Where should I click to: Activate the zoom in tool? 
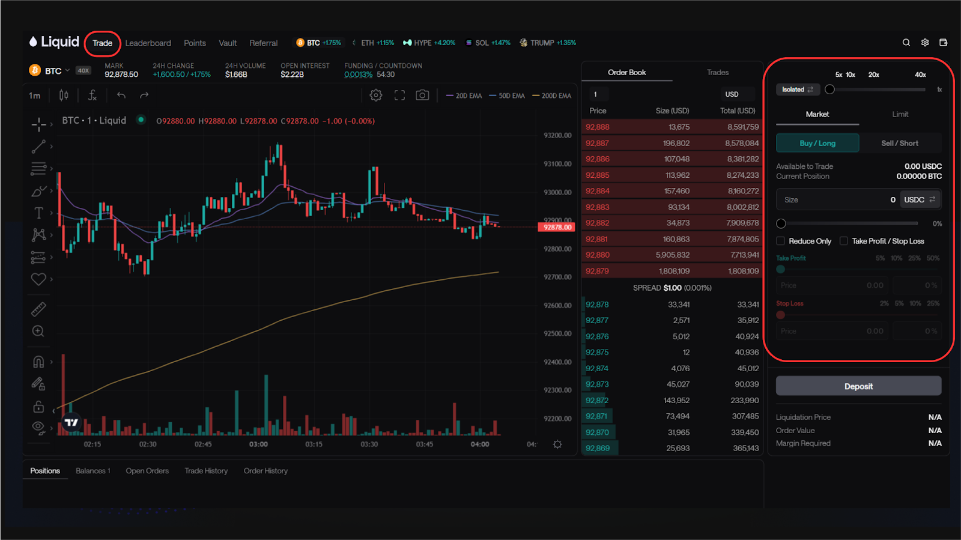[x=38, y=331]
